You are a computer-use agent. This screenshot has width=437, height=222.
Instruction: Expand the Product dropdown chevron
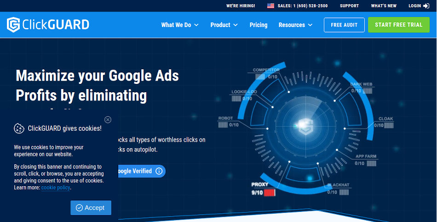coord(236,25)
